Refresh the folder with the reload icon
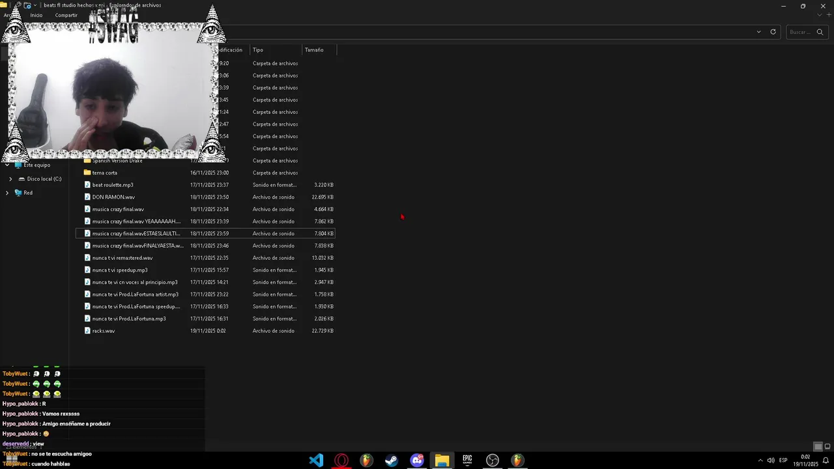This screenshot has width=834, height=469. (x=773, y=32)
